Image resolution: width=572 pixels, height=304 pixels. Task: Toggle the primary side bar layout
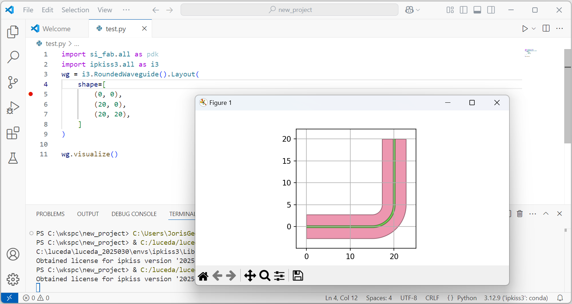pyautogui.click(x=463, y=10)
